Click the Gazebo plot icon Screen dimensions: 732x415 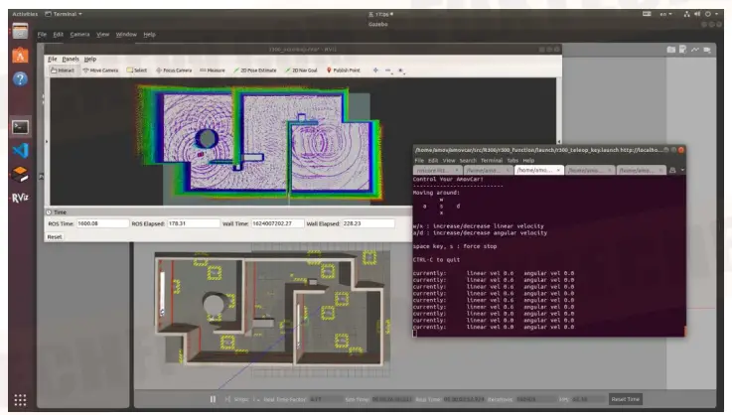(695, 49)
